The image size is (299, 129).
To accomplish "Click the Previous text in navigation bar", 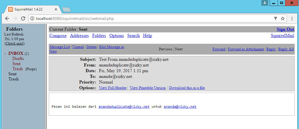I will coord(165,49).
